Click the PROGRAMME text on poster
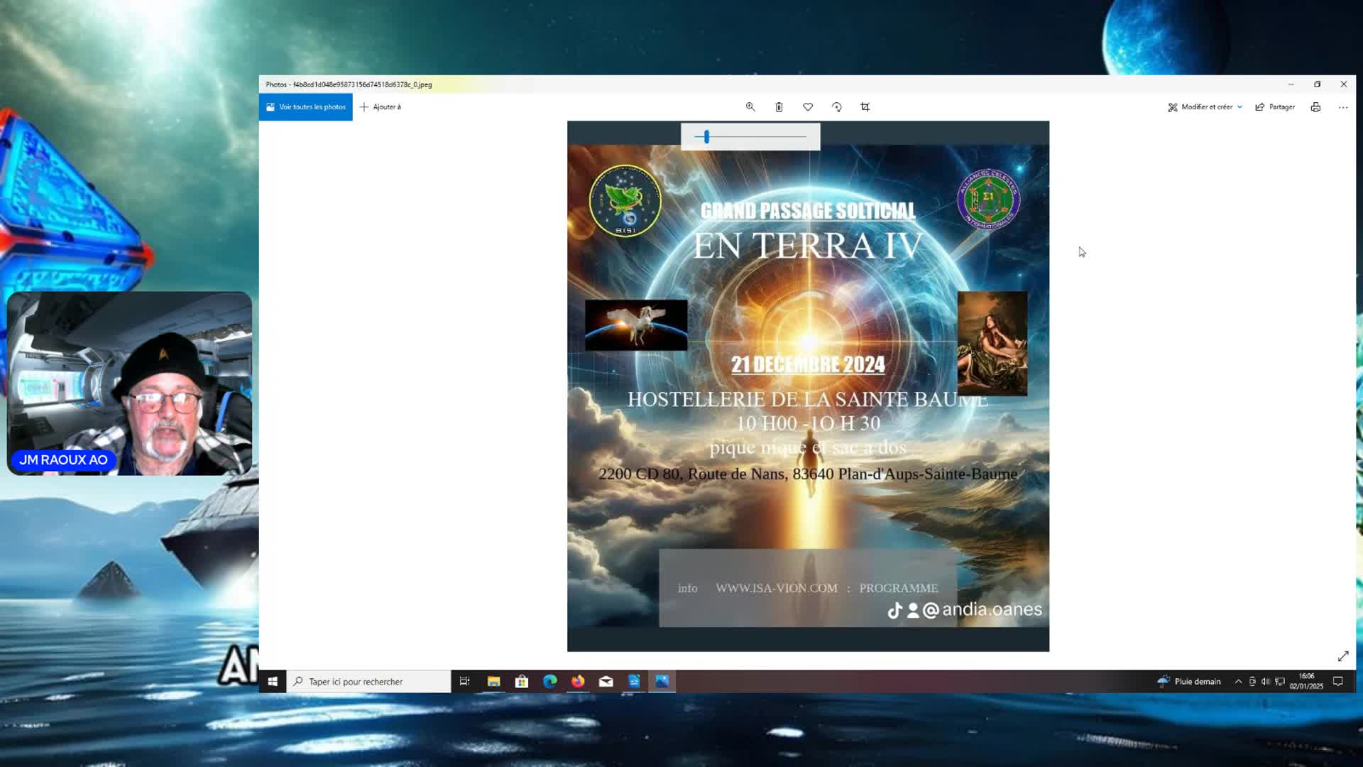 899,588
